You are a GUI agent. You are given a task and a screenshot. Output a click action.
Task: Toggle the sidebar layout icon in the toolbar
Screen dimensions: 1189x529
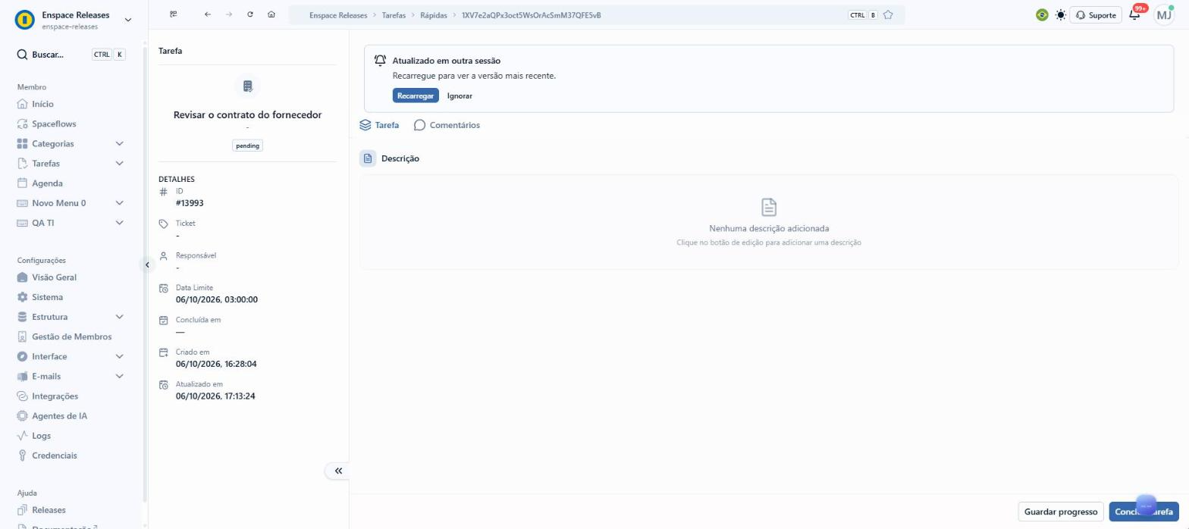(174, 14)
